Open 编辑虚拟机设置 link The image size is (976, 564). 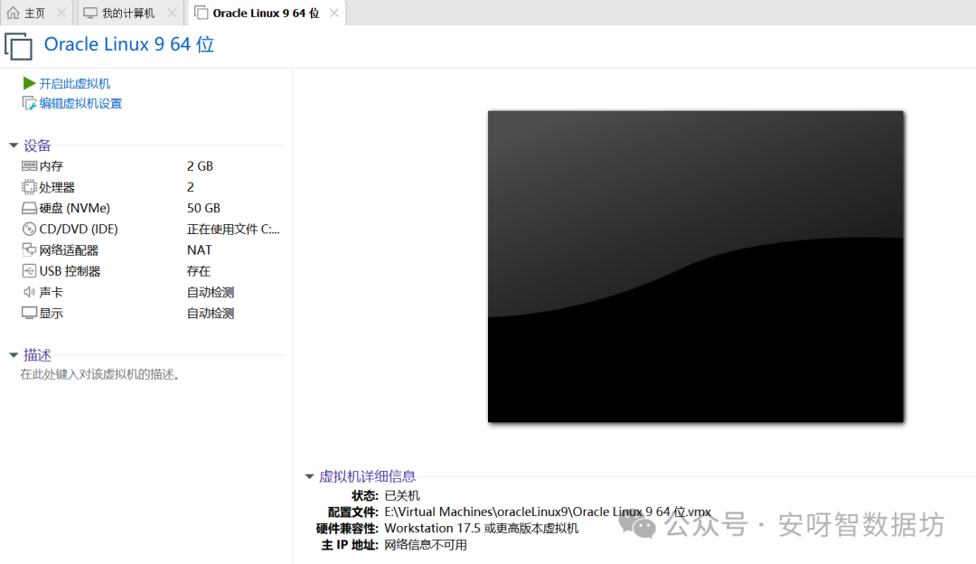(x=81, y=103)
